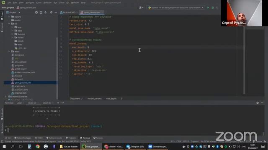Open the Problems tool window

(71, 138)
